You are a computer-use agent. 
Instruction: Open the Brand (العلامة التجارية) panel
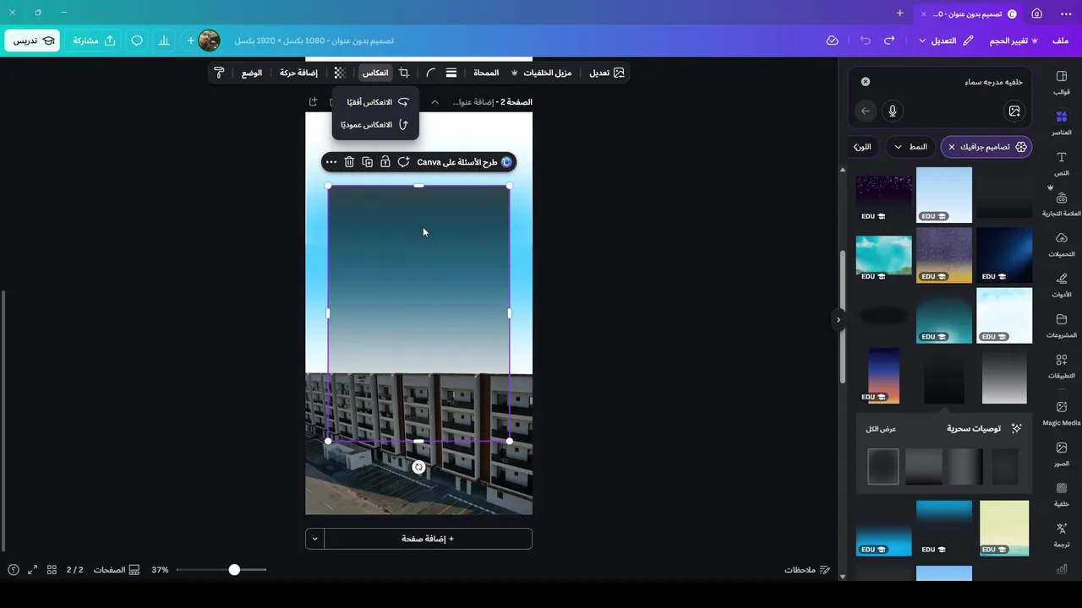[1062, 204]
